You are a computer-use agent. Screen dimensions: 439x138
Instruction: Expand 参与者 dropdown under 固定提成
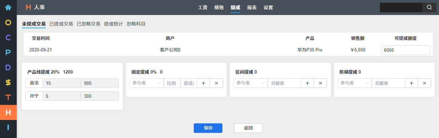pos(146,83)
